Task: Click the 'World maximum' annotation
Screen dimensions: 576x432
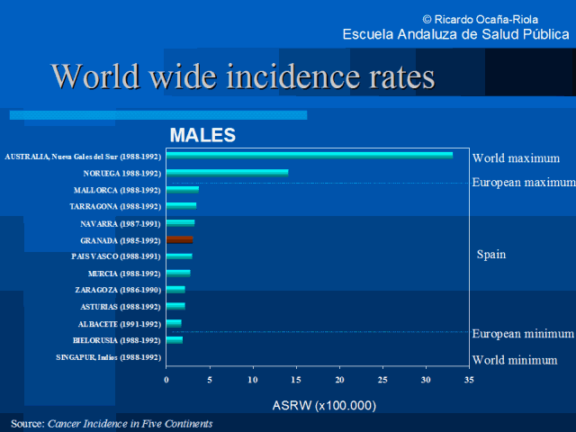Action: pos(516,158)
